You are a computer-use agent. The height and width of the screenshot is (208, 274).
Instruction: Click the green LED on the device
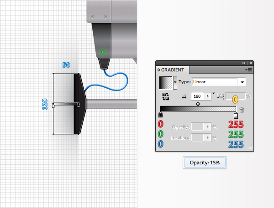pyautogui.click(x=103, y=52)
